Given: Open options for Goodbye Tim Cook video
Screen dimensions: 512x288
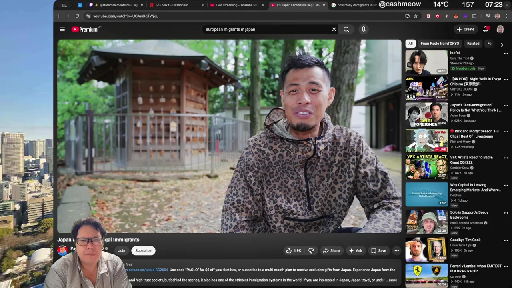Looking at the screenshot, I should click(506, 240).
